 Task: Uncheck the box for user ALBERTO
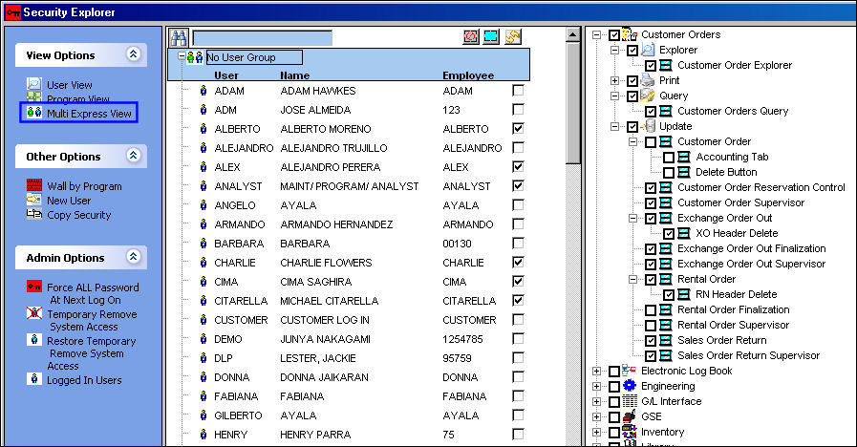(x=518, y=128)
